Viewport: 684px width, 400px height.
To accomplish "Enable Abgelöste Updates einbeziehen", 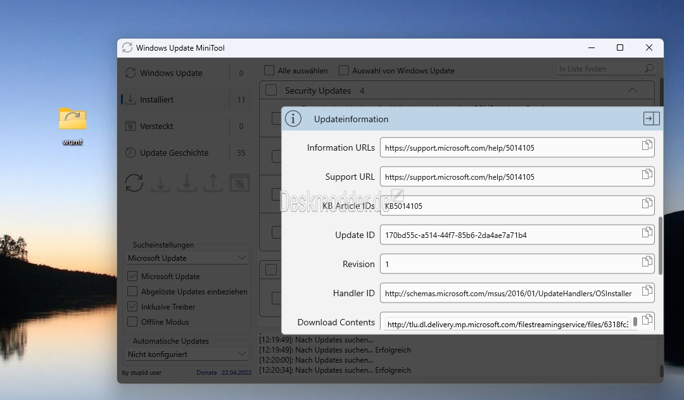I will click(132, 292).
